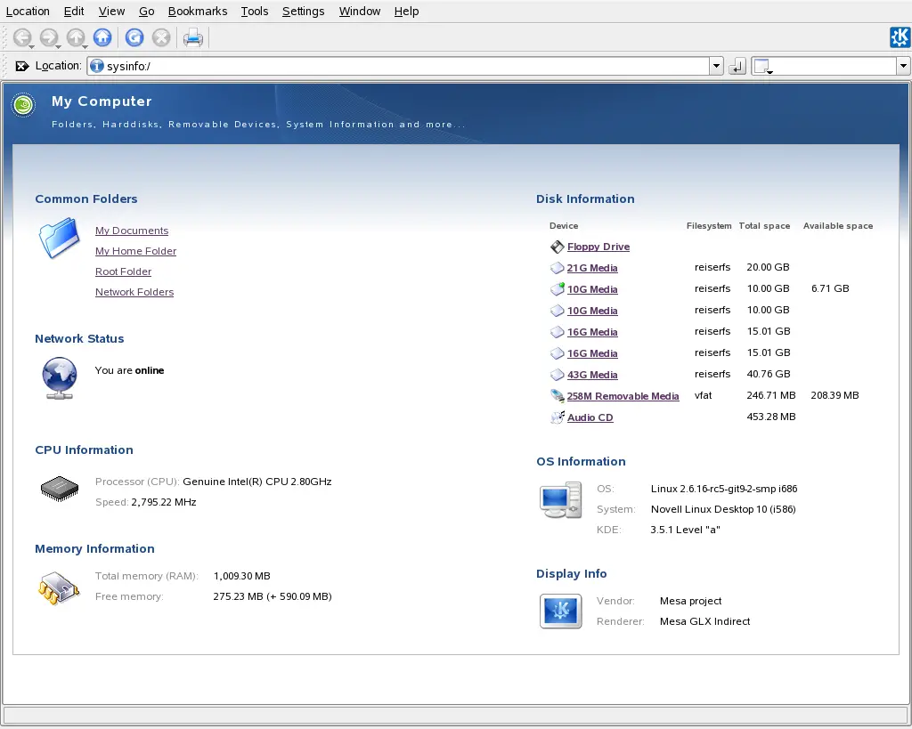
Task: Open the 258M Removable Media device
Action: pyautogui.click(x=623, y=396)
